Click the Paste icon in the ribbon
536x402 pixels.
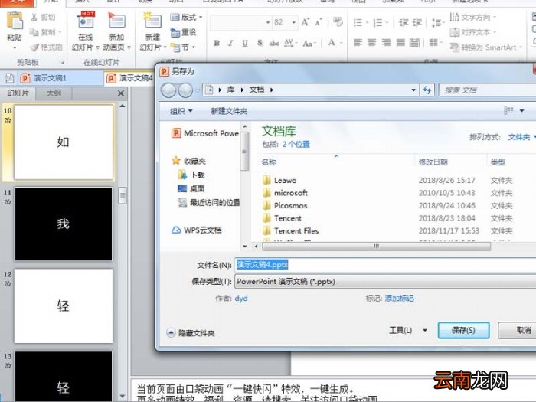pos(15,21)
